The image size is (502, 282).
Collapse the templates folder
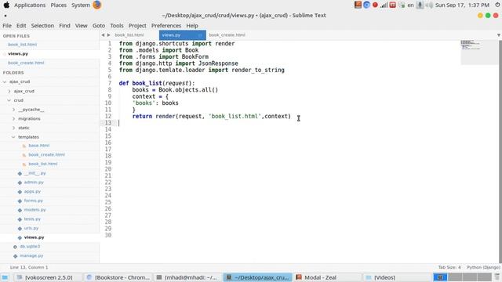14,137
